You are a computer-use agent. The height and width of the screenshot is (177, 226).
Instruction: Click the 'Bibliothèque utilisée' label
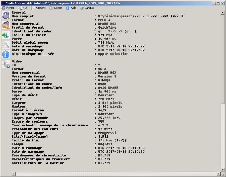click(x=33, y=54)
